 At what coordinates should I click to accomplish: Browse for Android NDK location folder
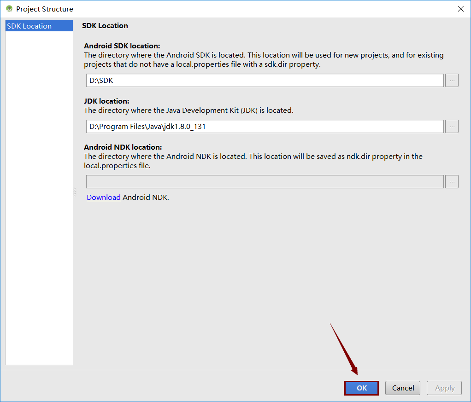452,181
